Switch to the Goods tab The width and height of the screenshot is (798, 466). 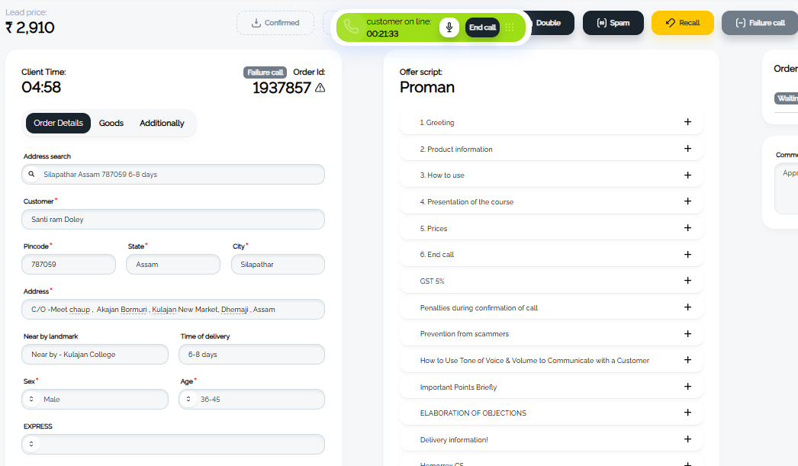tap(111, 123)
